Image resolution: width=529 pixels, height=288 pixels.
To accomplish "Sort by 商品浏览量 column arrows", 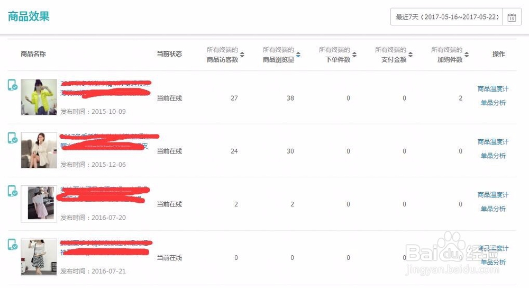I will (x=298, y=55).
